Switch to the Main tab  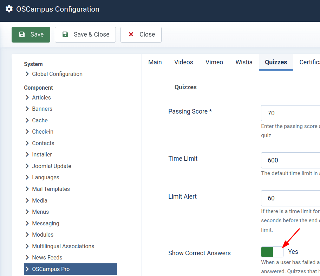click(x=155, y=62)
